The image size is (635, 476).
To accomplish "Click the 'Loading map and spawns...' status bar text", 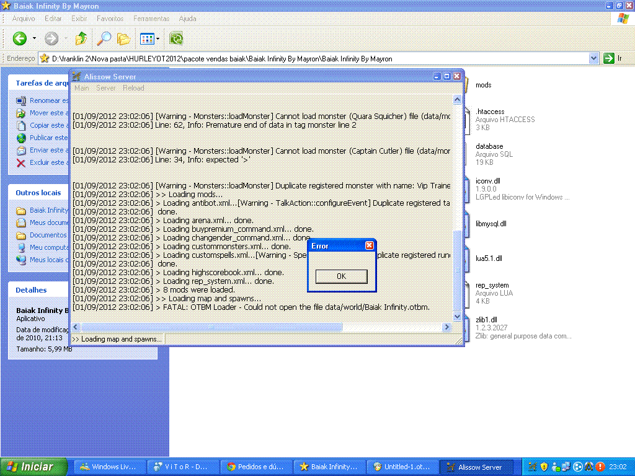I will [x=117, y=339].
